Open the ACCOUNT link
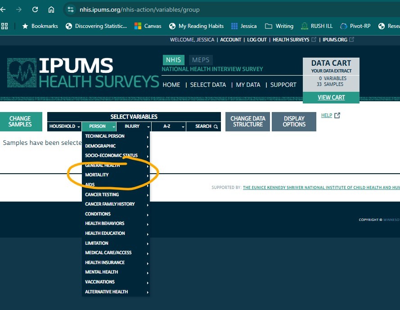Viewport: 400px width, 310px height. 231,40
